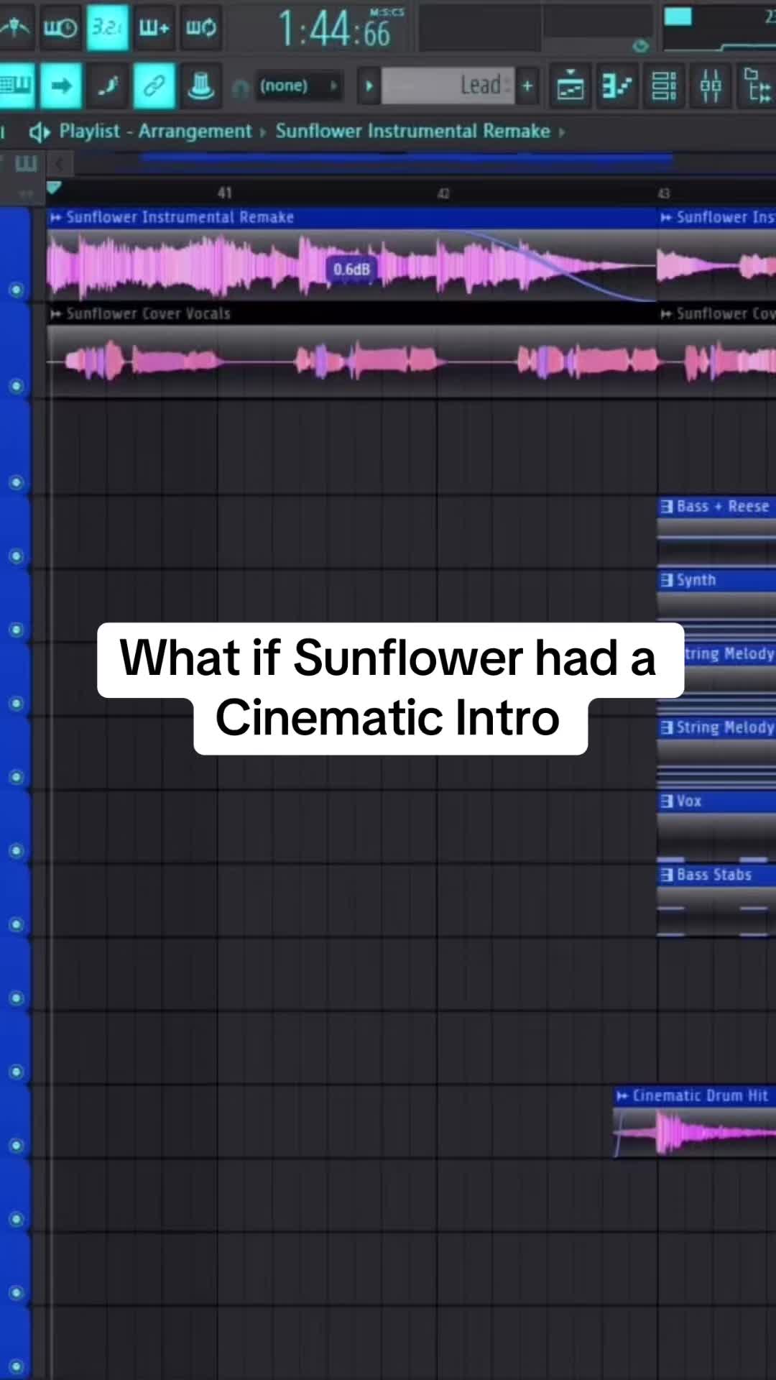Image resolution: width=776 pixels, height=1380 pixels.
Task: Toggle the multilink to controllers icon
Action: (154, 86)
